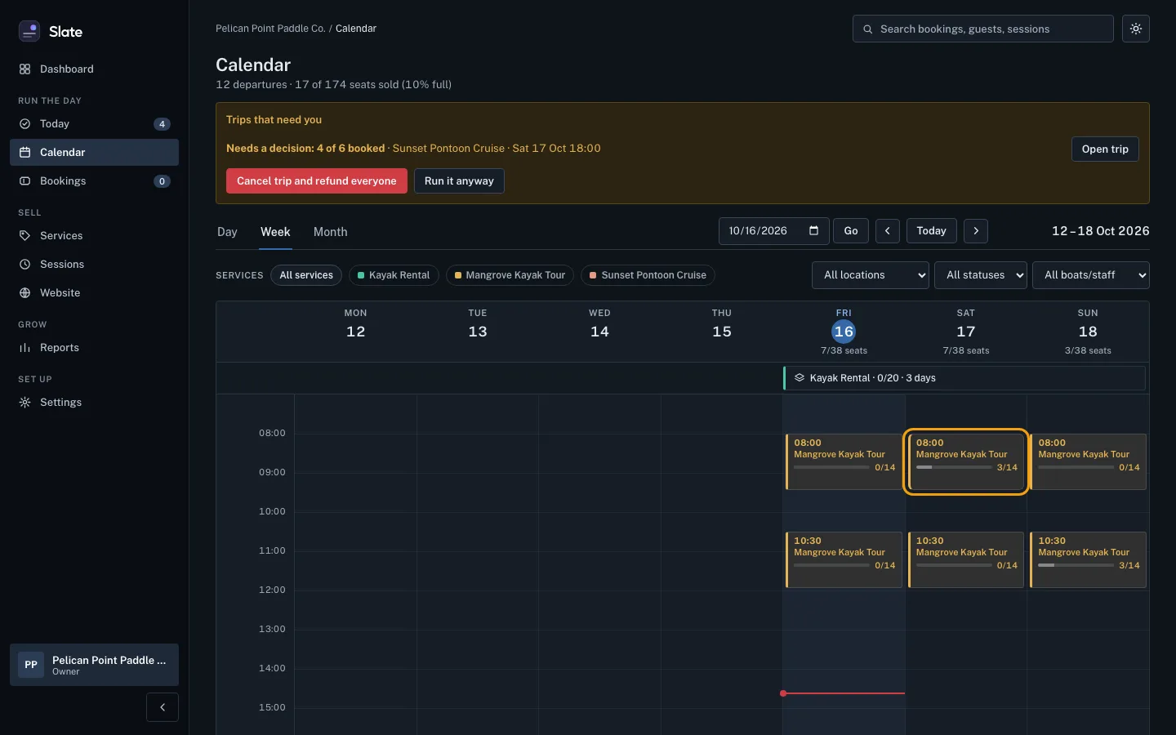Click the Website globe icon
Image resolution: width=1176 pixels, height=735 pixels.
(24, 293)
